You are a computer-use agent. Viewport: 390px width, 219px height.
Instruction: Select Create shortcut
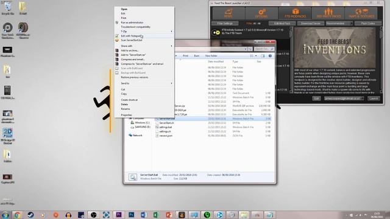coord(129,100)
